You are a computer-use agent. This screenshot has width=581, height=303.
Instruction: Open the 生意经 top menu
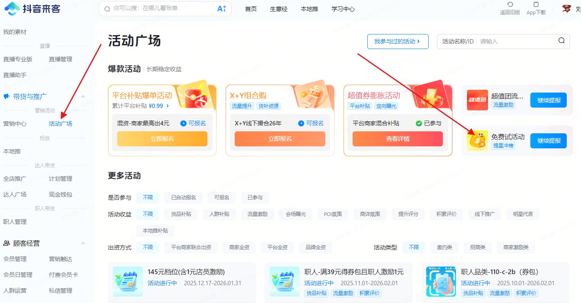coord(279,9)
